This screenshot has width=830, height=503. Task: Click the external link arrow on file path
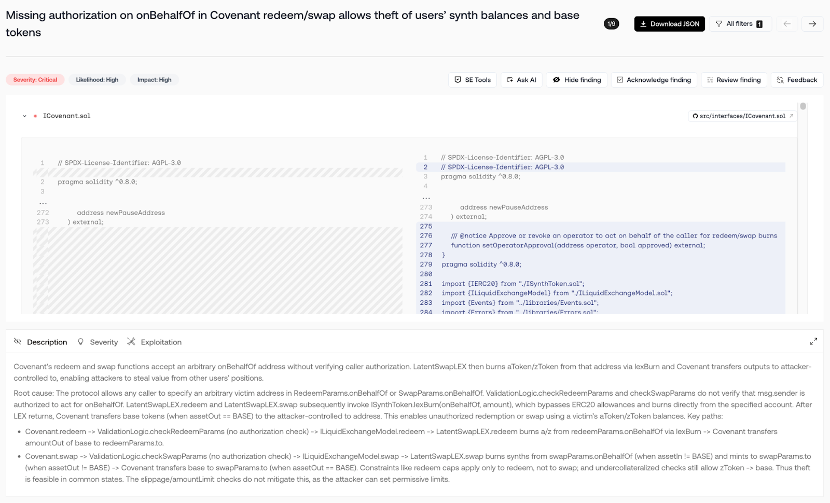click(791, 116)
